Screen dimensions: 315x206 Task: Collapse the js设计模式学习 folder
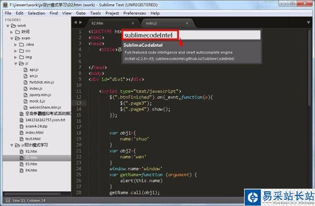[x=12, y=145]
